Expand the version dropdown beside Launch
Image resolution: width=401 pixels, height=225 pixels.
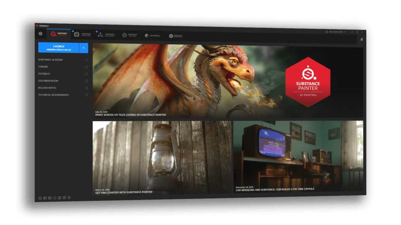(84, 48)
